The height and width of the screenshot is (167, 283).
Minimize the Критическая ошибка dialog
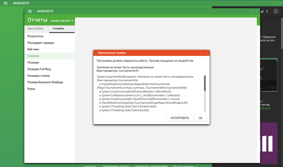194,53
